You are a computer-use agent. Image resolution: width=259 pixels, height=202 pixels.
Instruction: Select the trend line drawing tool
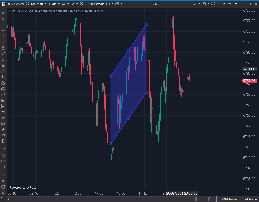pyautogui.click(x=3, y=13)
